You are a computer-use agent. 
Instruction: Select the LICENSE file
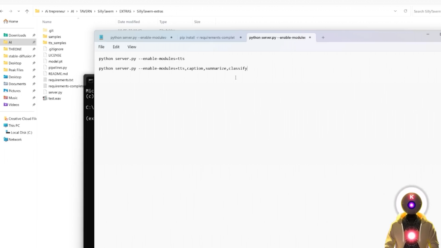point(52,55)
